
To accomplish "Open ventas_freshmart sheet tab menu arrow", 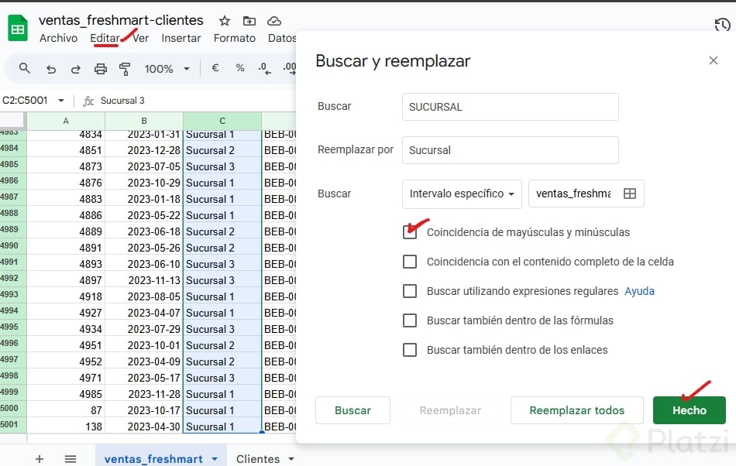I will tap(215, 458).
